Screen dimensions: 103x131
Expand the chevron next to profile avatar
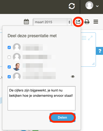pos(97,6)
